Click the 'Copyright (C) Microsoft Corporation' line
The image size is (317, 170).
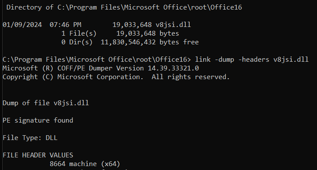[x=116, y=77]
